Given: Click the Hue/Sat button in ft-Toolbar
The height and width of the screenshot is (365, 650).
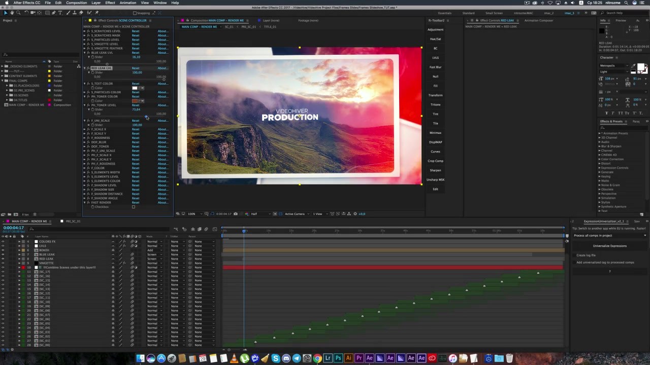Looking at the screenshot, I should pos(435,39).
